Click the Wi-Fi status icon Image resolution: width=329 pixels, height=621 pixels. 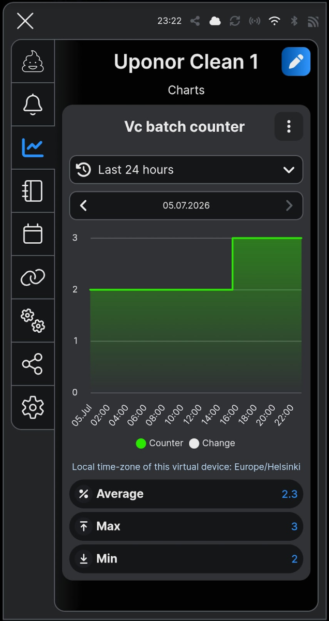[275, 21]
